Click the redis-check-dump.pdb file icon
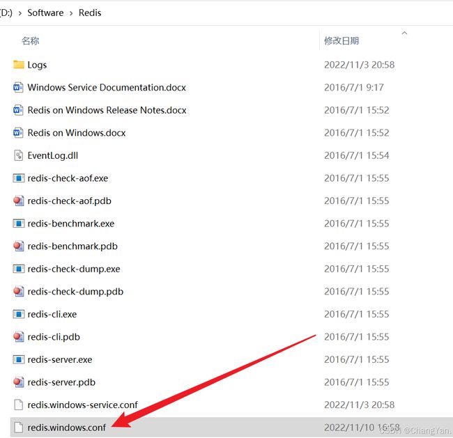This screenshot has height=438, width=453. 19,291
